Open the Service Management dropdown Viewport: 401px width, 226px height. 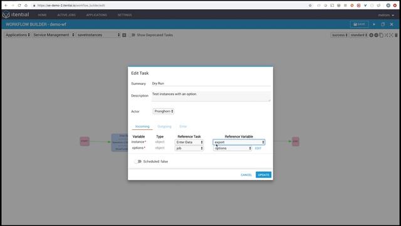[53, 35]
